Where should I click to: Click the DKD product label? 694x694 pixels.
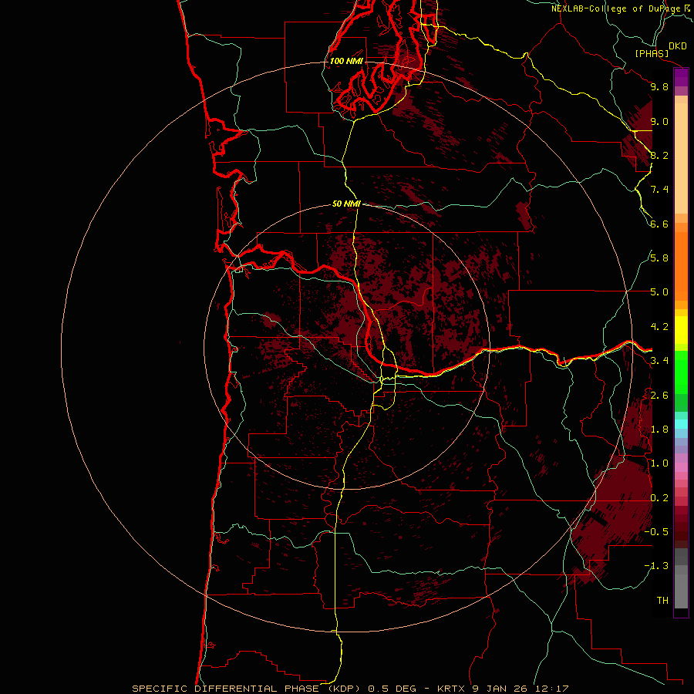click(x=677, y=46)
